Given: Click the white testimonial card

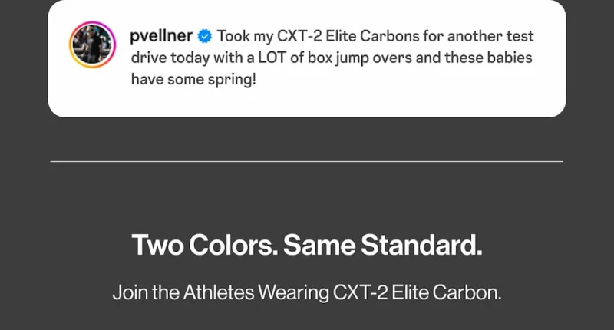Looking at the screenshot, I should [306, 58].
